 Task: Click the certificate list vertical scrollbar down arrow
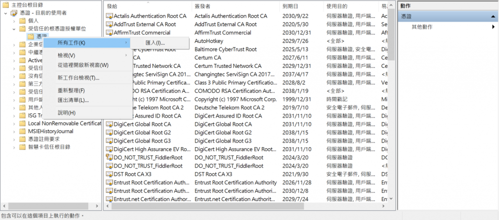click(391, 199)
